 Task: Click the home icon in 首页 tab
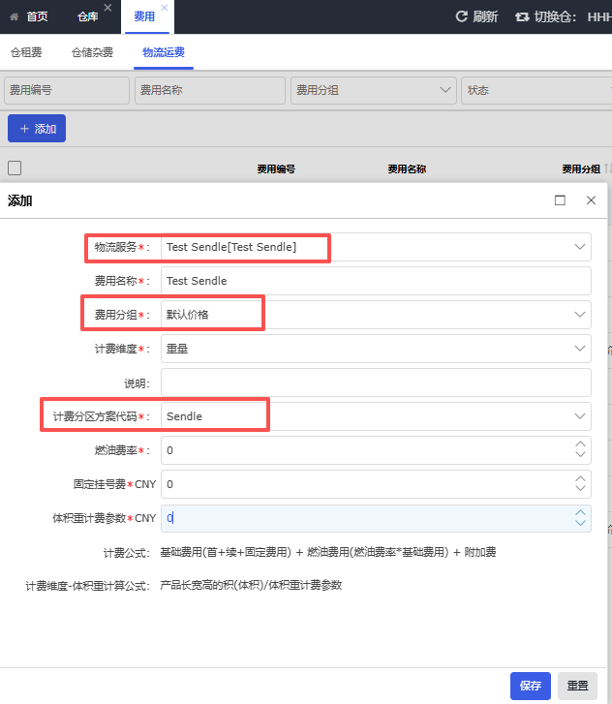[14, 16]
